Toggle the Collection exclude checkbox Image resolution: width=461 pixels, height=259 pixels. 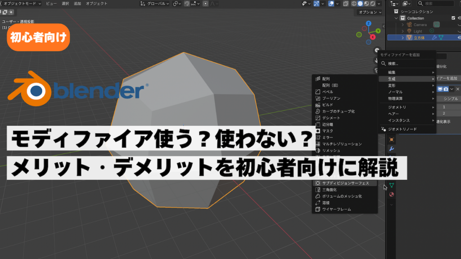[453, 18]
